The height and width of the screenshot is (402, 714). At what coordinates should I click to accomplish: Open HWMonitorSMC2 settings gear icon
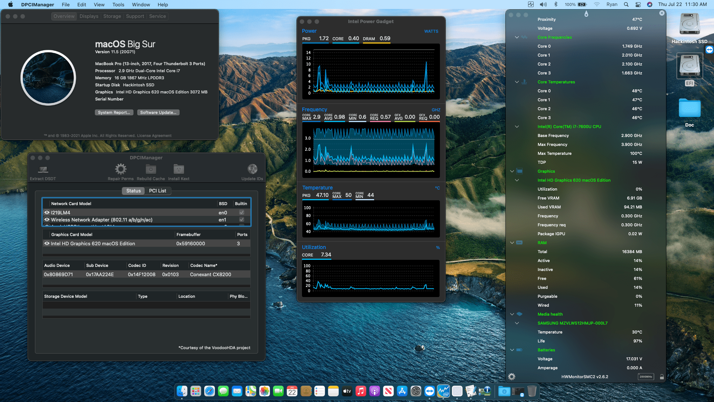click(x=512, y=377)
